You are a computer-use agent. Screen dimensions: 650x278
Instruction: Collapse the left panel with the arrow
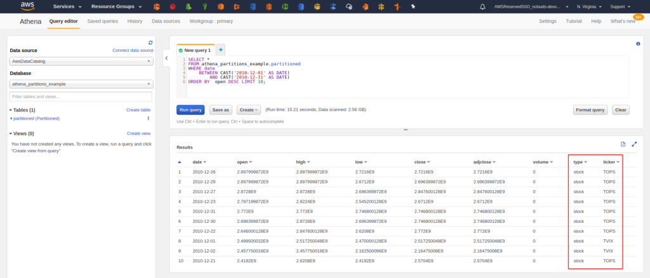[167, 58]
